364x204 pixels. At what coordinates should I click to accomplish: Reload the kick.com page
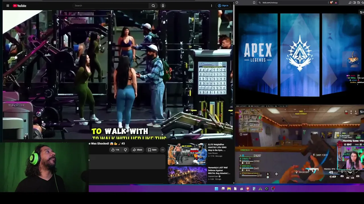237,3
